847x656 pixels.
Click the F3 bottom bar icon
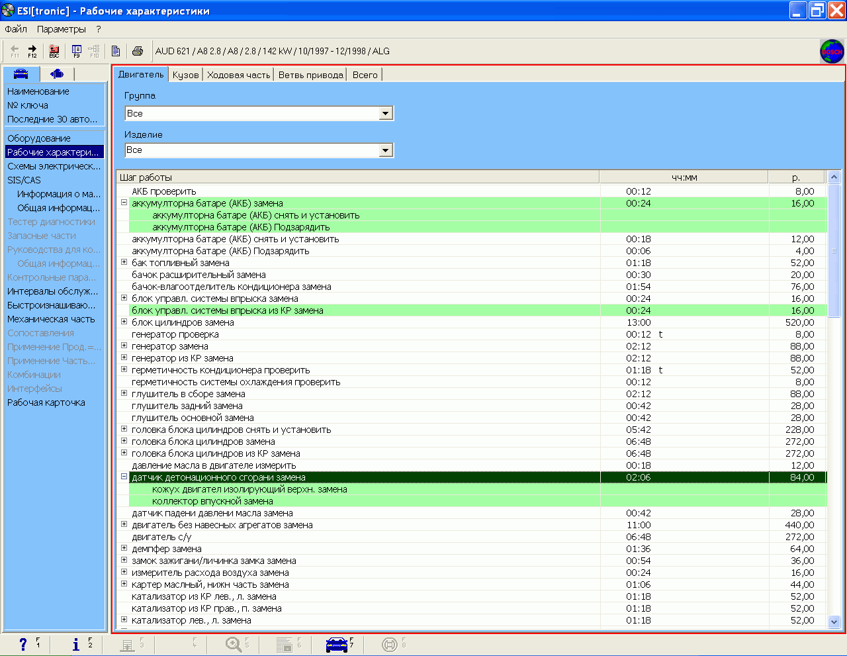(127, 644)
